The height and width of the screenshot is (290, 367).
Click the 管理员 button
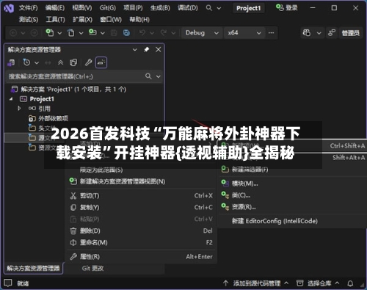click(351, 33)
